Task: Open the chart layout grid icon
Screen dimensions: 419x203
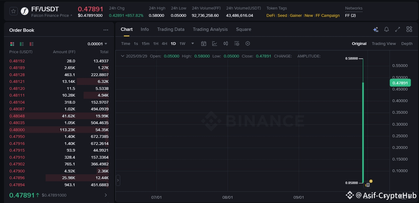Action: [x=409, y=29]
